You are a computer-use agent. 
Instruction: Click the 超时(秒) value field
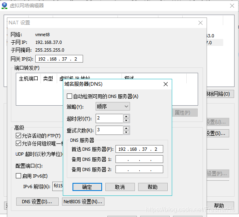[x=109, y=118]
